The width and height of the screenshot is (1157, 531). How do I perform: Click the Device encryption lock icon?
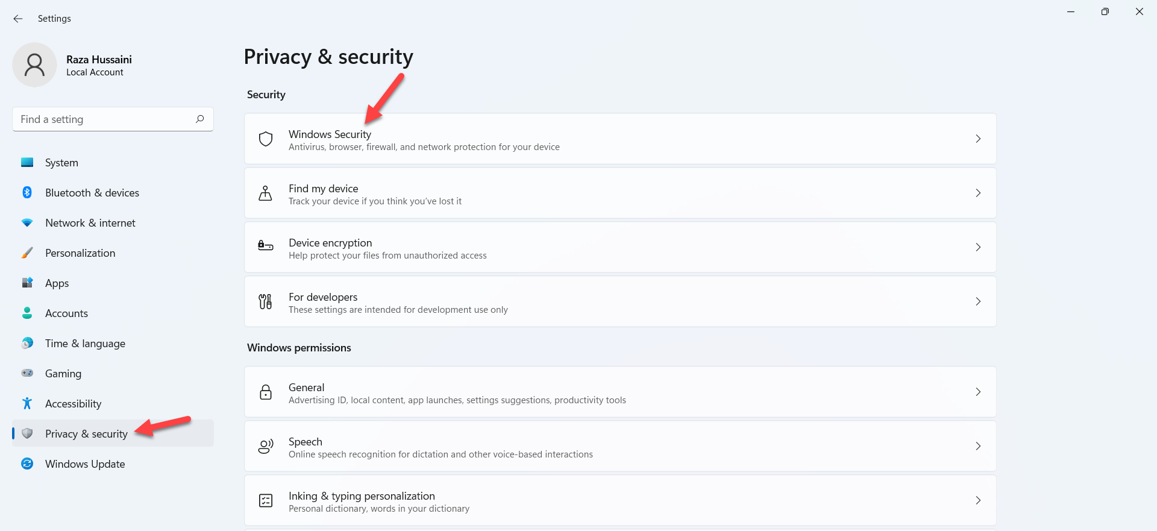point(266,246)
